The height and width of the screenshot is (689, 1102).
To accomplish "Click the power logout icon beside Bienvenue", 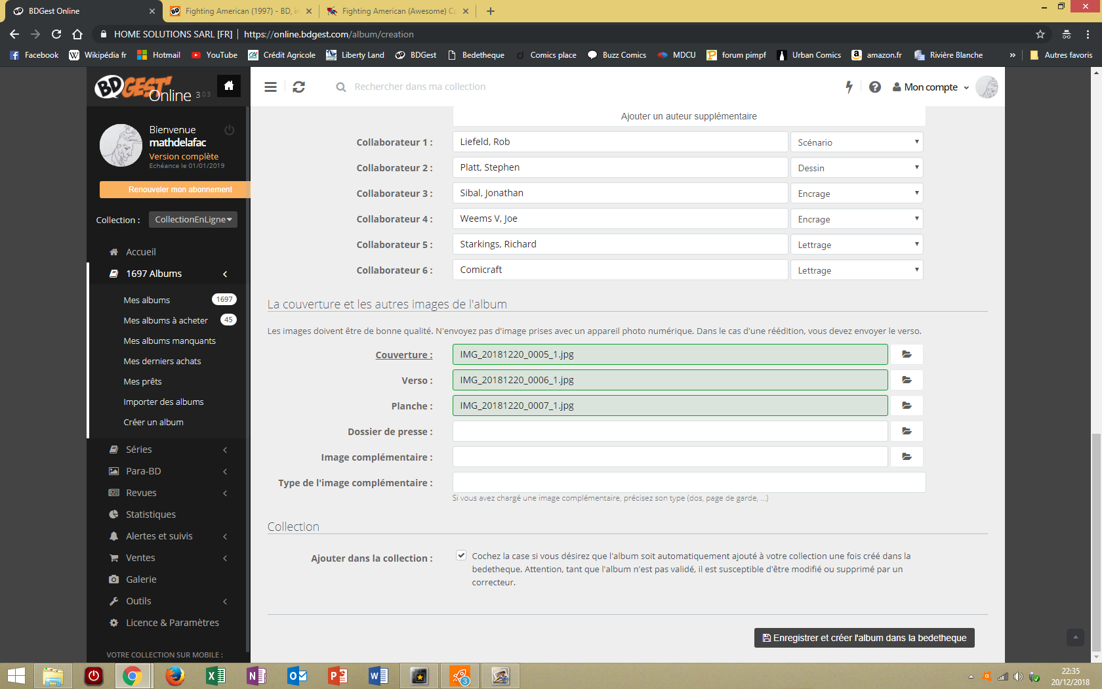I will pyautogui.click(x=230, y=130).
